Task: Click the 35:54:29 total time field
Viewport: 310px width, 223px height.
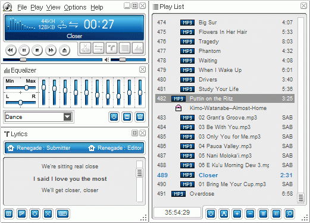Action: (177, 212)
